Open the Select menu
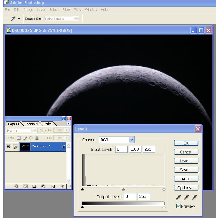 point(54,10)
